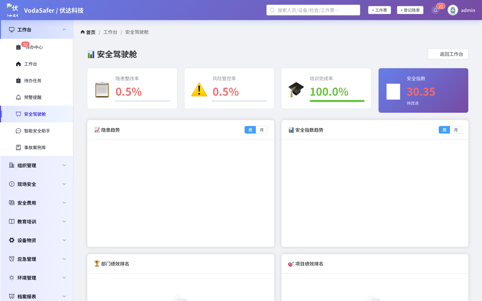Open 待办任务 menu item

pyautogui.click(x=36, y=81)
